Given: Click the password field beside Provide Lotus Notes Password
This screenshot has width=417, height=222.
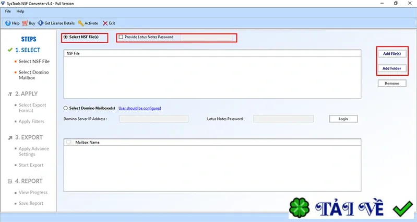Looking at the screenshot, I should tap(206, 37).
